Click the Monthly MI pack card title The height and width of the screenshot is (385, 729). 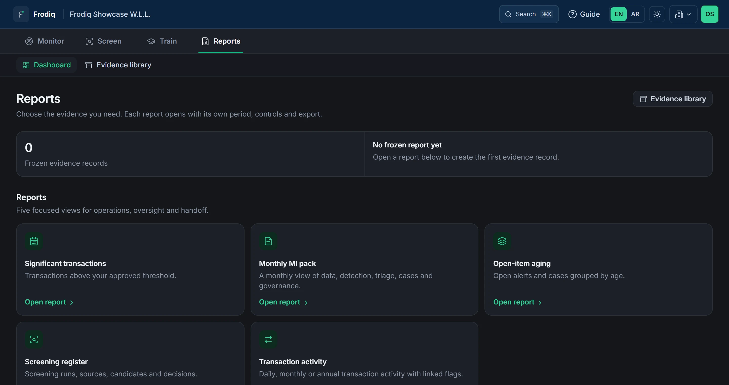[287, 263]
